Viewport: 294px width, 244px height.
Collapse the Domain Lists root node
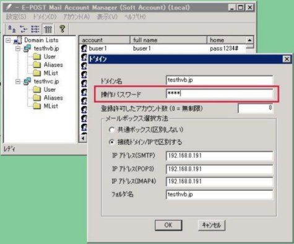(8, 40)
